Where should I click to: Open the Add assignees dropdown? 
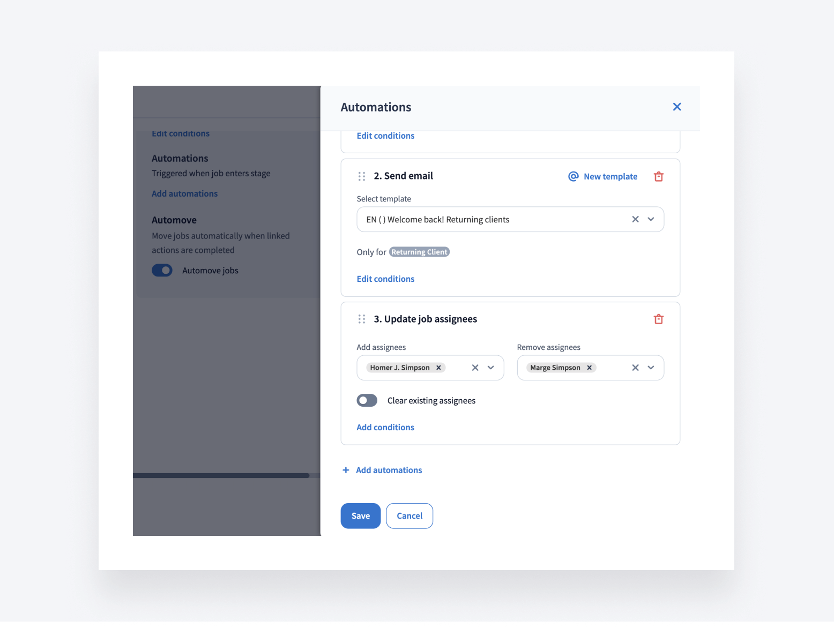(x=490, y=368)
